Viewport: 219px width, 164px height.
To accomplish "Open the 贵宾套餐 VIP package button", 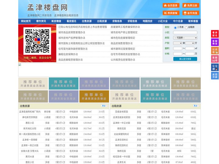I will click(x=171, y=13).
